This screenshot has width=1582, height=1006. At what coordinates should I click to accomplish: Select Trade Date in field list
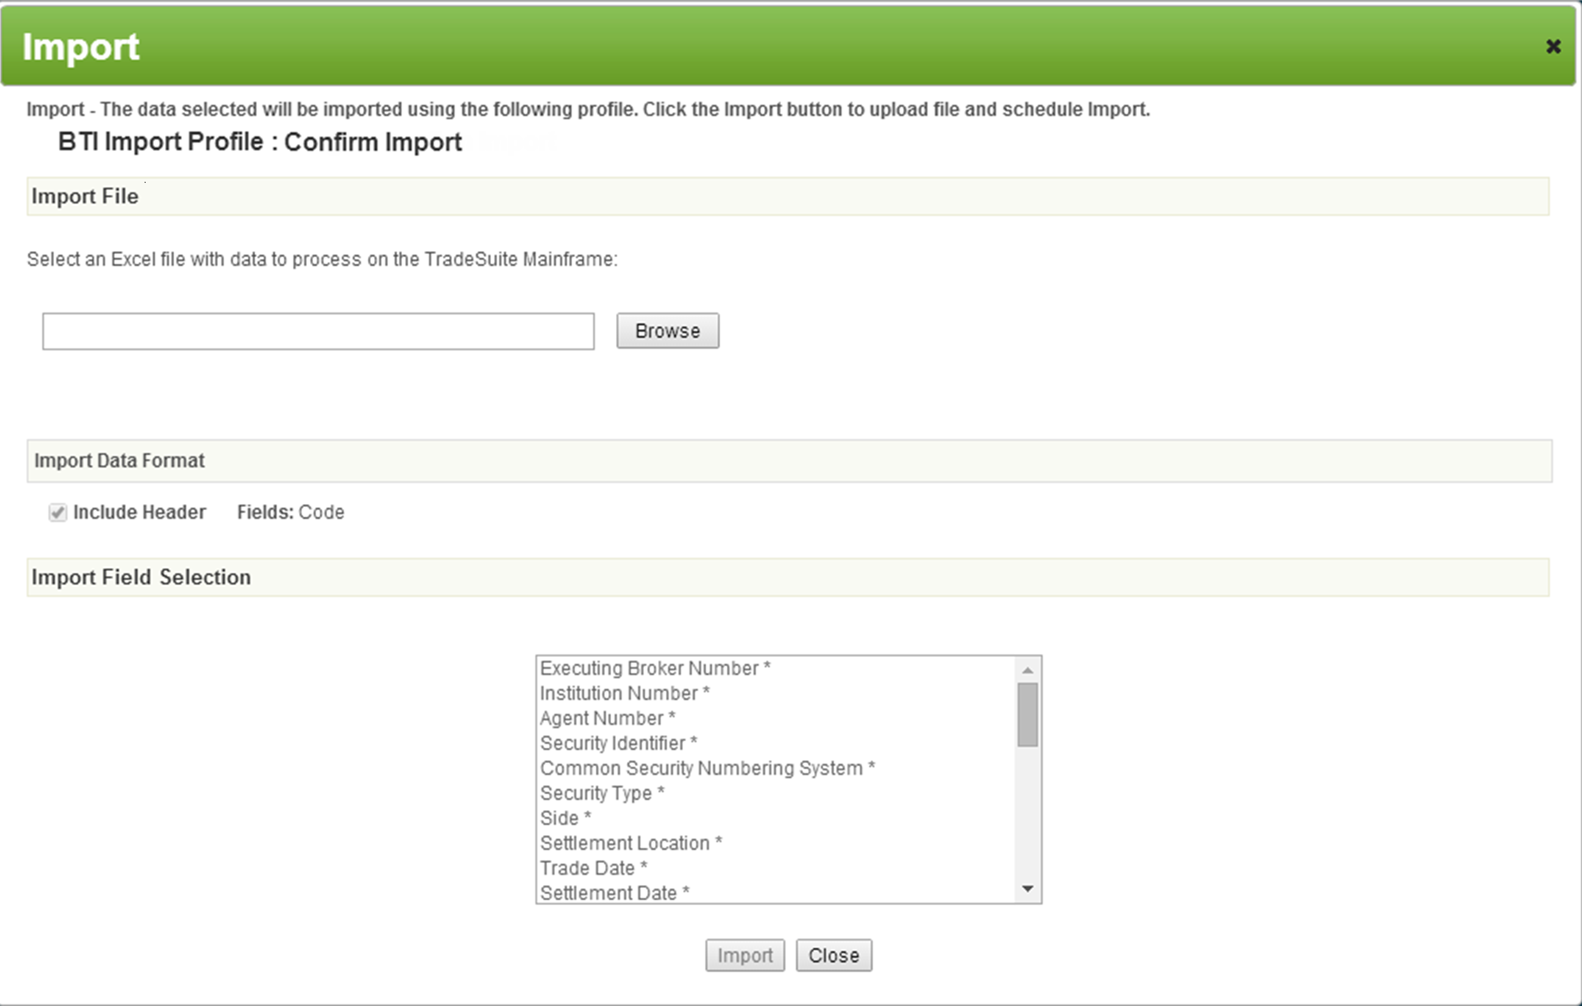click(x=592, y=868)
